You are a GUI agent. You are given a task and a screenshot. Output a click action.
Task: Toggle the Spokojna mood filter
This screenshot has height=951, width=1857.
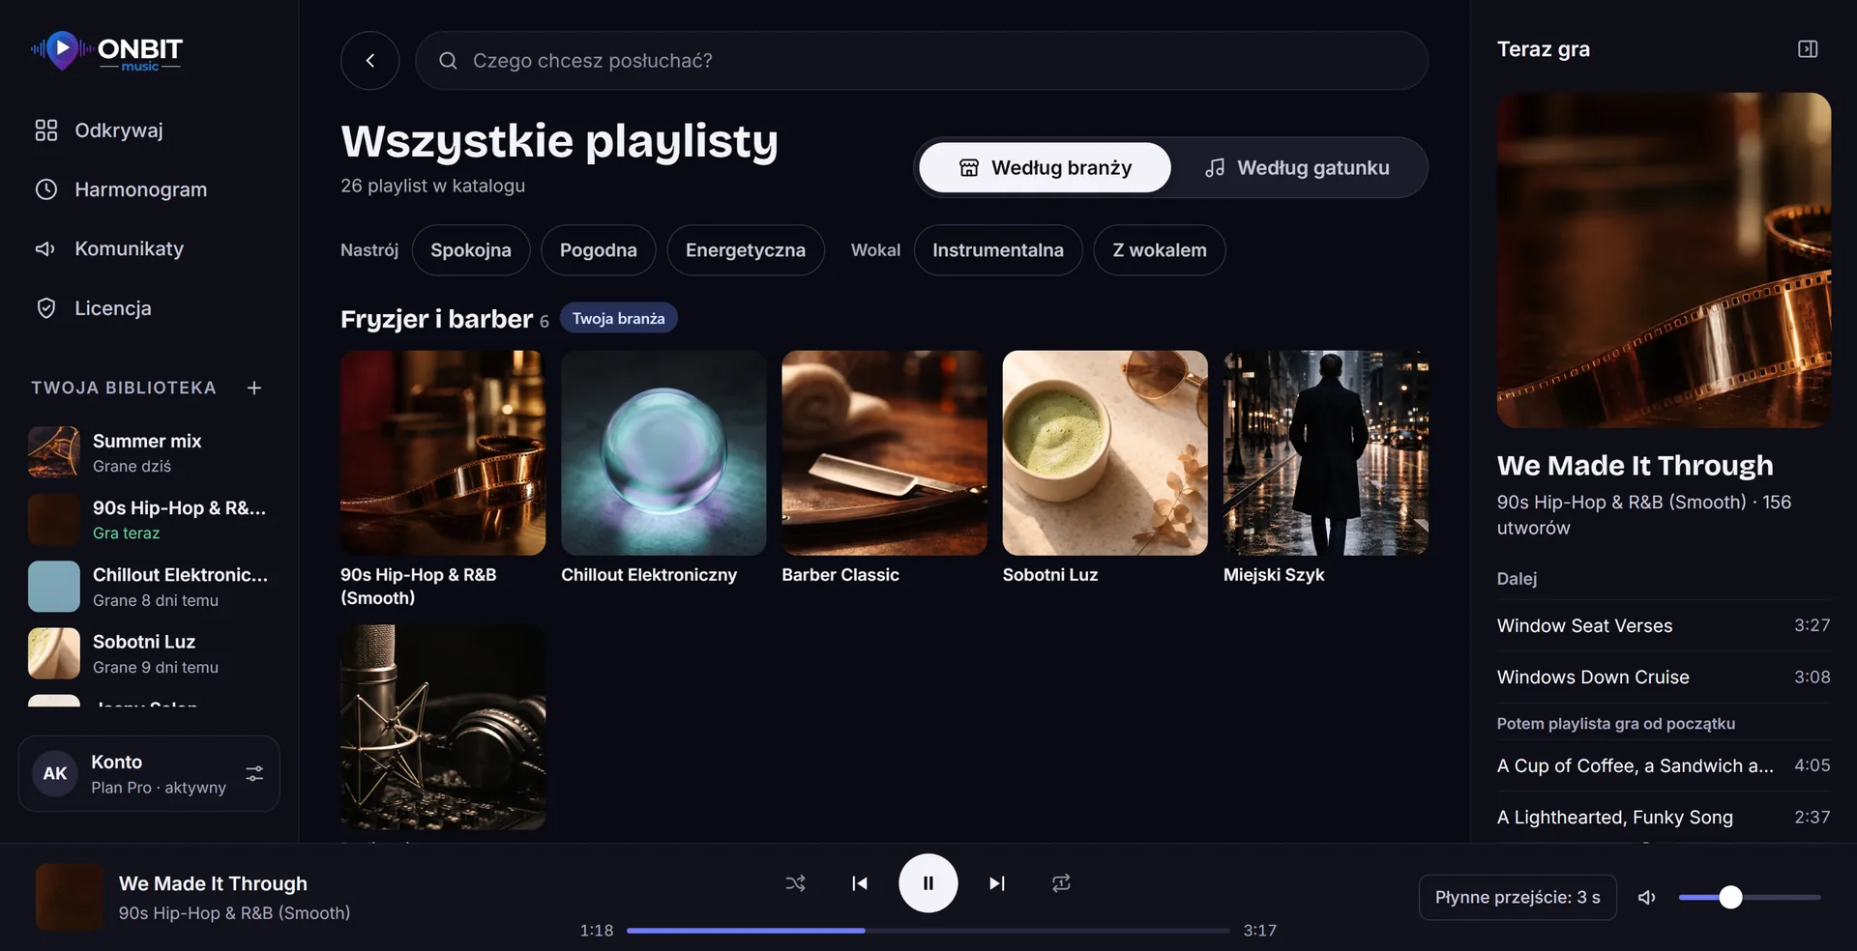(471, 250)
